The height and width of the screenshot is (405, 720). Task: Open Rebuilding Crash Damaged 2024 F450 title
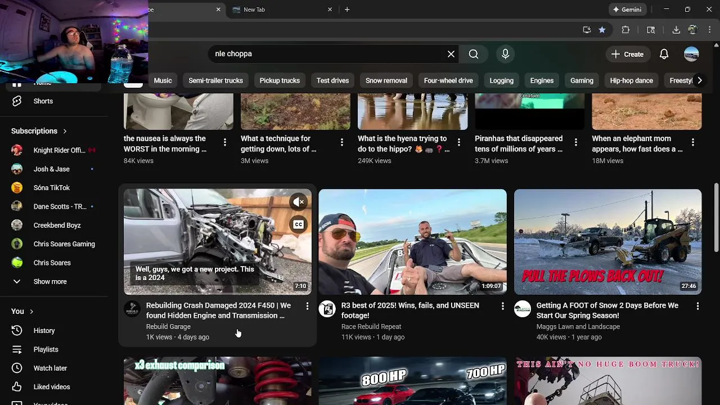pyautogui.click(x=218, y=310)
